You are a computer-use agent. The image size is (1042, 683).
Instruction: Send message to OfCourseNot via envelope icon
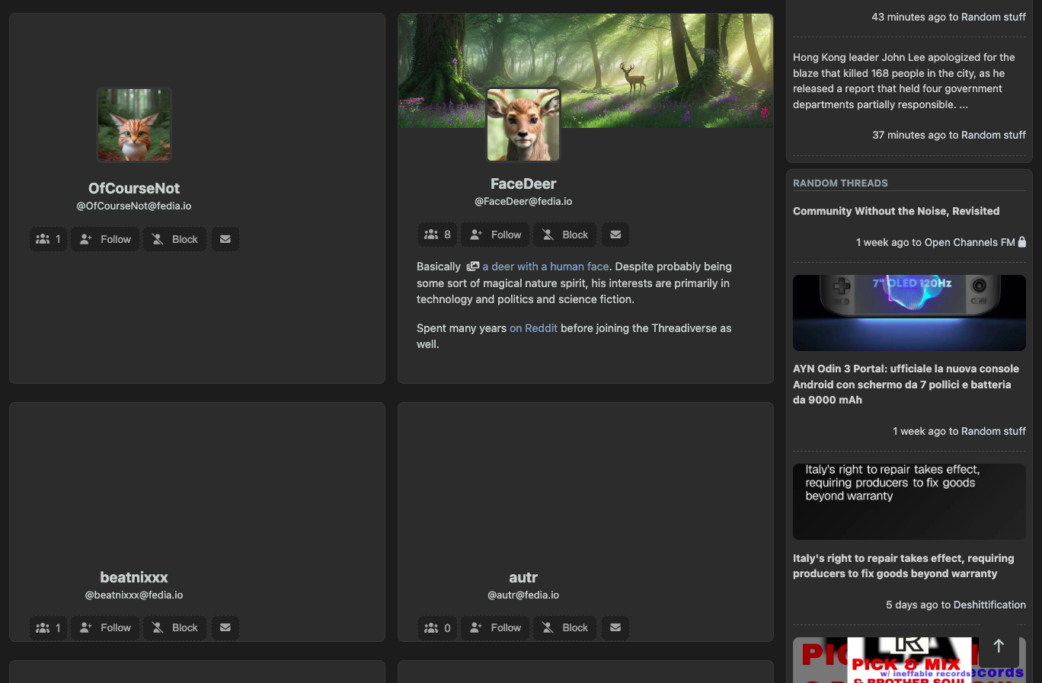(x=225, y=239)
